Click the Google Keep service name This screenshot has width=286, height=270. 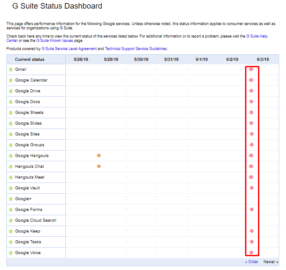(x=28, y=231)
